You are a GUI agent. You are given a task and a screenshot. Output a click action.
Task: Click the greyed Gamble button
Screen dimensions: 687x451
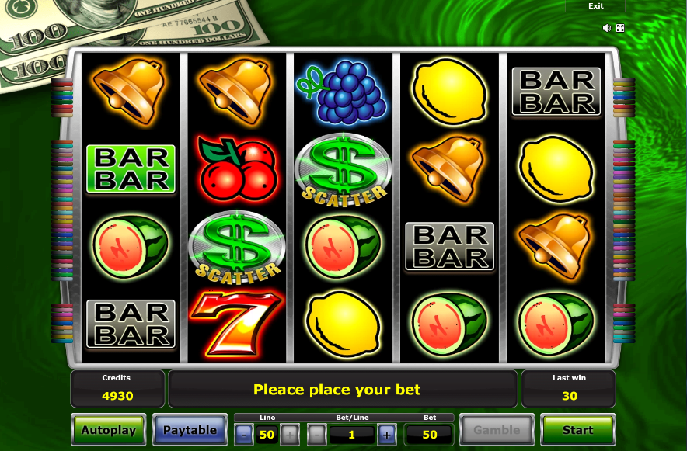(497, 430)
